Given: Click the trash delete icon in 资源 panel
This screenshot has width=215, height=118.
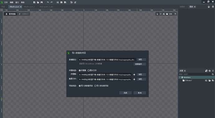Looking at the screenshot, I should (x=213, y=71).
